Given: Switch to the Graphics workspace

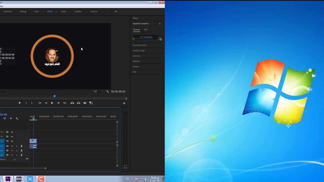Looking at the screenshot, I should [x=78, y=11].
